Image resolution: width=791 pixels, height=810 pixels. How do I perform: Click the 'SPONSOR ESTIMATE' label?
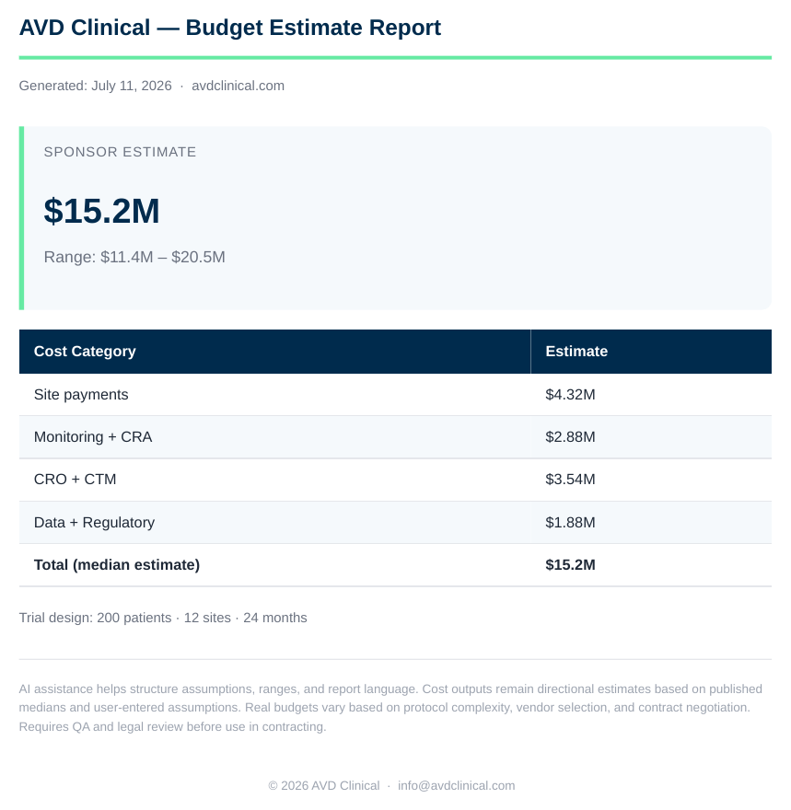[120, 152]
